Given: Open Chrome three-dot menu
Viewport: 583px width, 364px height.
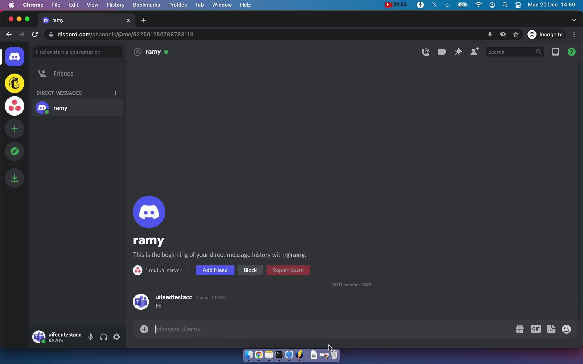Looking at the screenshot, I should (x=574, y=34).
